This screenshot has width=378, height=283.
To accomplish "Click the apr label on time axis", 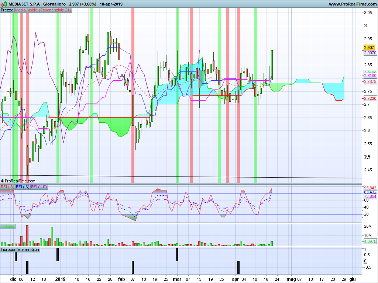I will click(235, 279).
